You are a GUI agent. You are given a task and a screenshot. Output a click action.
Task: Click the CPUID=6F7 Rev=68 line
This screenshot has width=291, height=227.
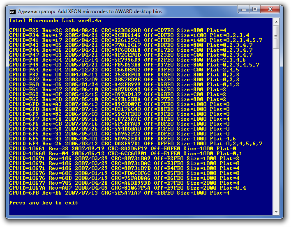pos(119,119)
